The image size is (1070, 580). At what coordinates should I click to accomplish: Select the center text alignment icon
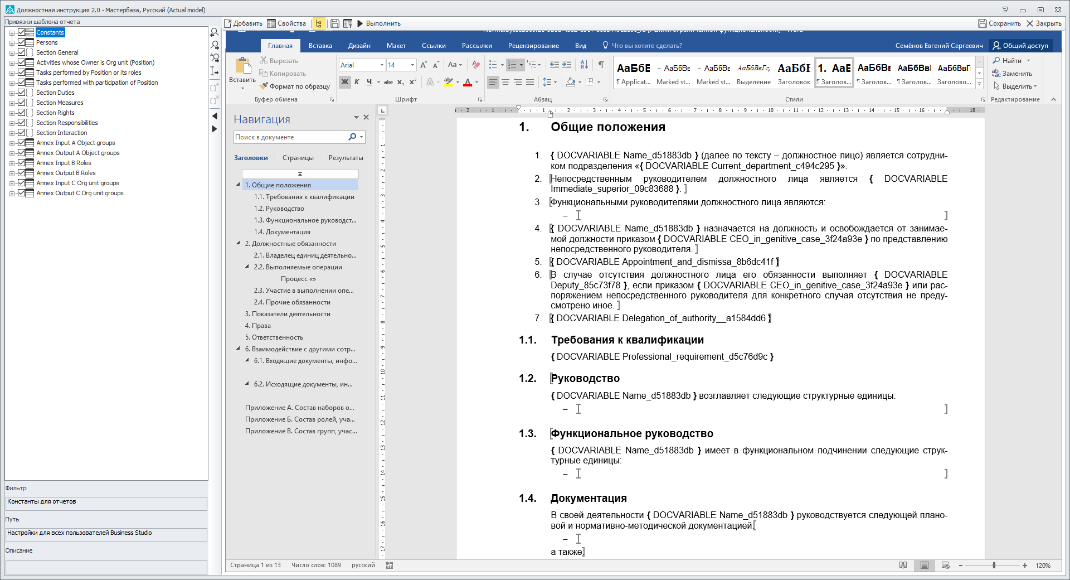click(505, 82)
